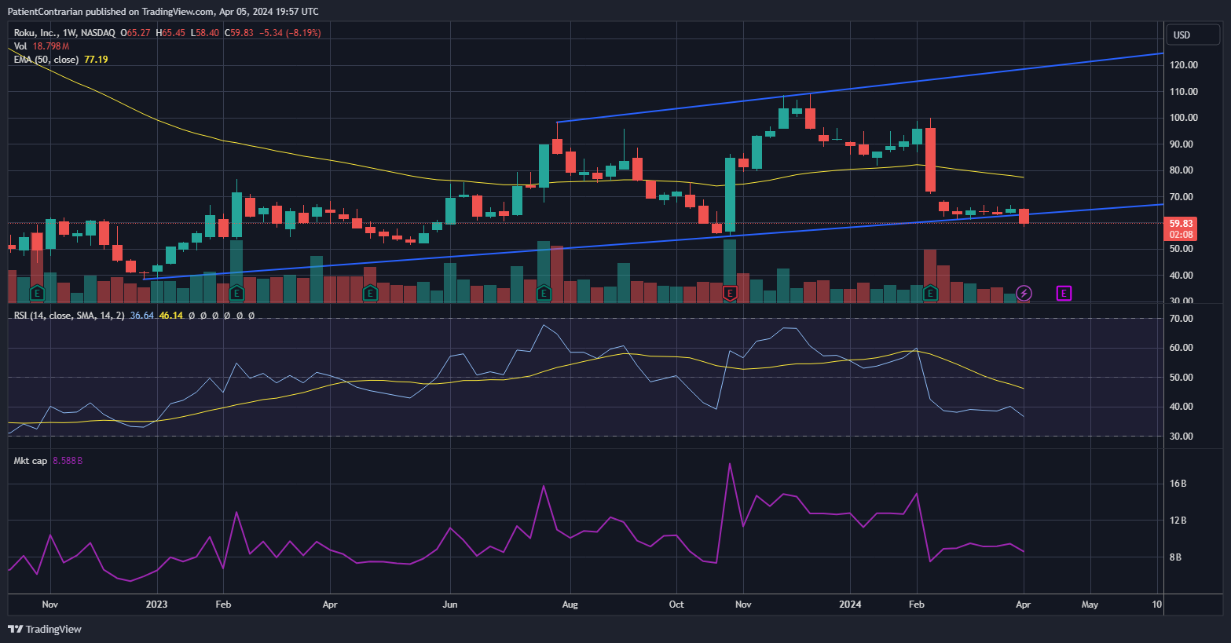The width and height of the screenshot is (1231, 643).
Task: Click the May label on time axis
Action: 1090,605
